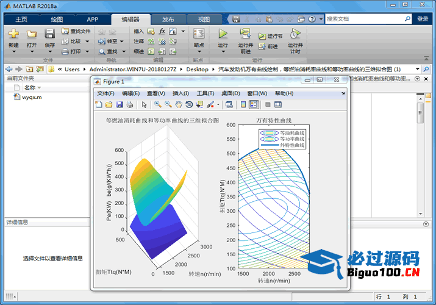Click the Run and Time (运行并计时) icon
Screen dimensions: 436x305
(295, 34)
